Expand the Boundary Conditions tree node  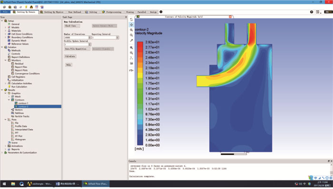6,38
